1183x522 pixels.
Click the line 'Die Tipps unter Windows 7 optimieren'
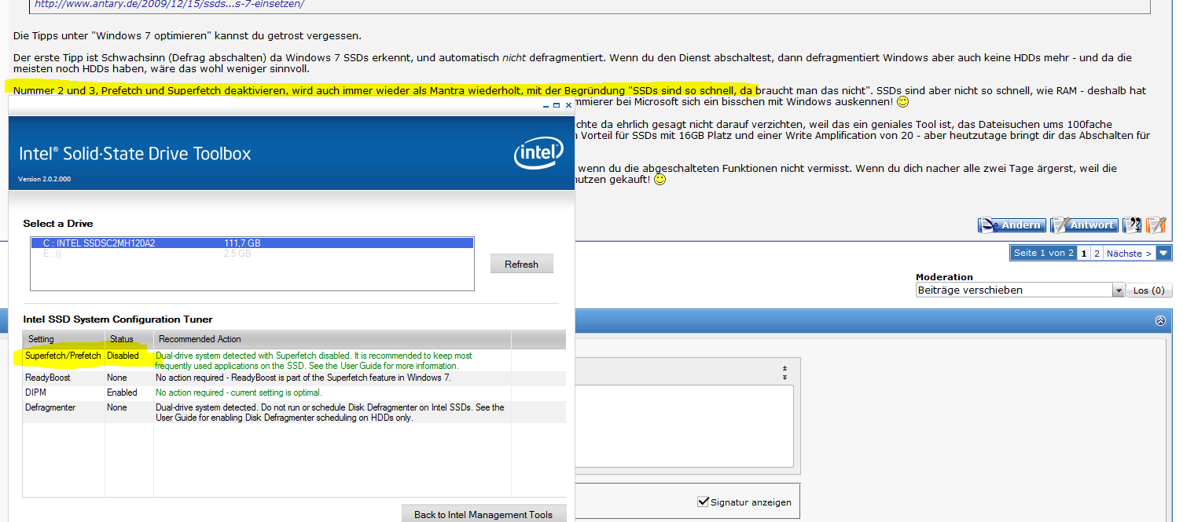(187, 36)
